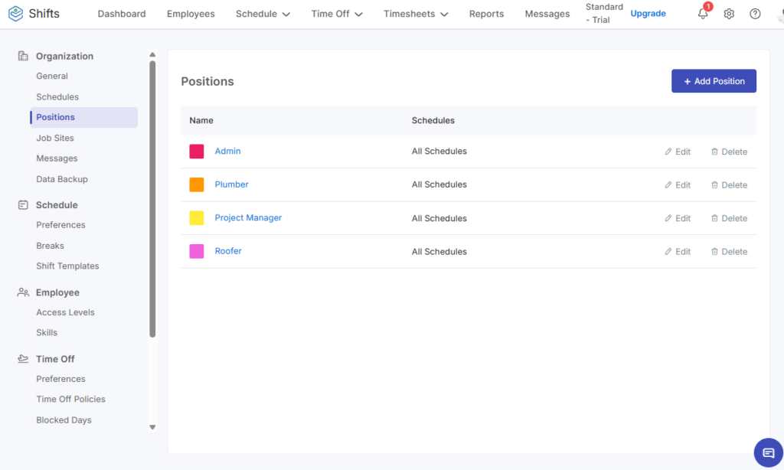Click the Schedules column header
This screenshot has height=470, width=784.
(x=433, y=120)
